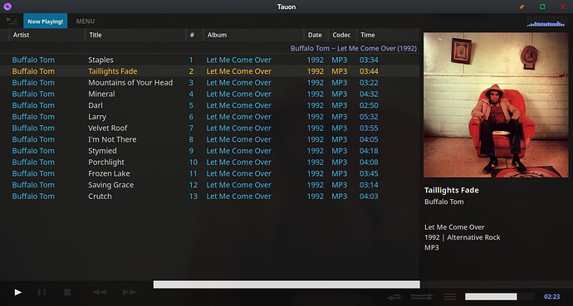Skip to previous track with the back icon
Screen dimensions: 573x306
pos(99,292)
